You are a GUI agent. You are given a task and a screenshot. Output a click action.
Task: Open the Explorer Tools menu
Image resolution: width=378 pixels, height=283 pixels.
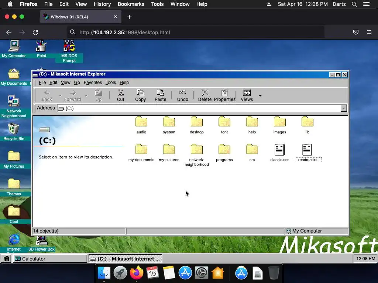[111, 83]
